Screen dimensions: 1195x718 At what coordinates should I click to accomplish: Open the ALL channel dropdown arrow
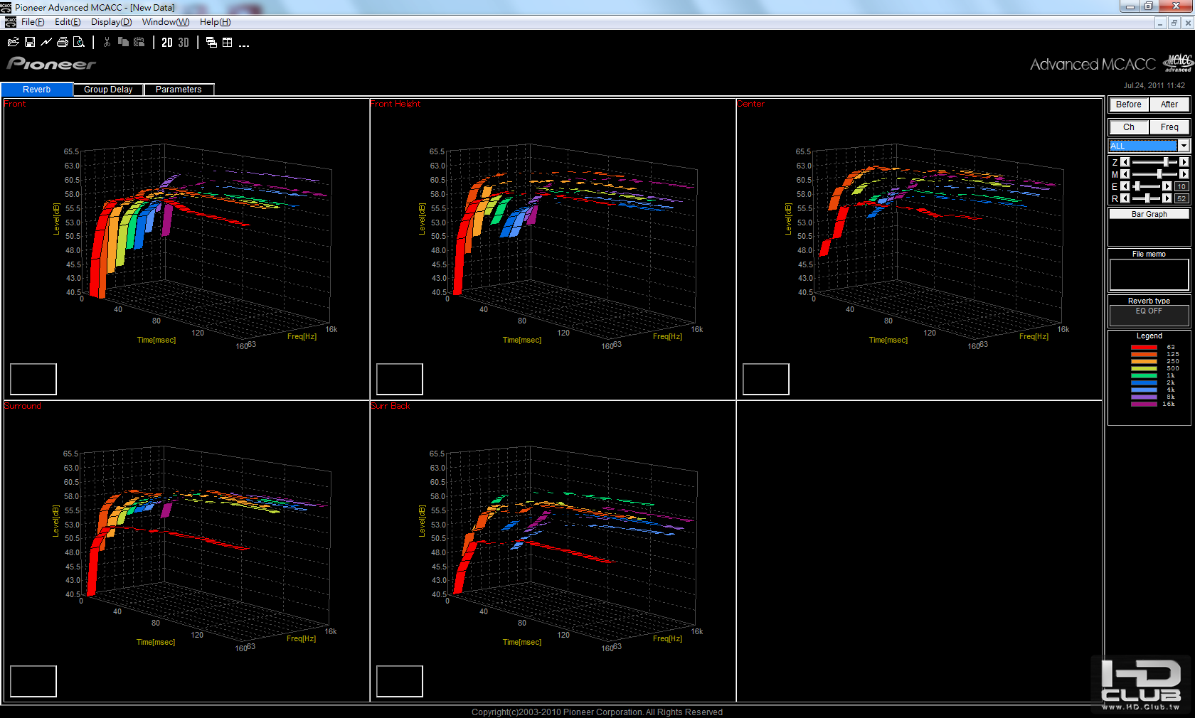click(x=1184, y=146)
